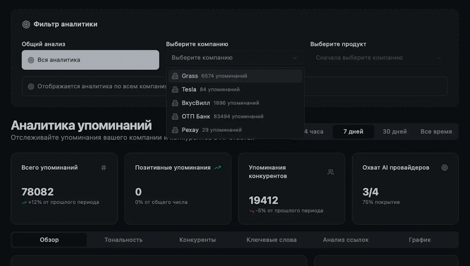Click the disabled Выберите продукт selector

(378, 58)
